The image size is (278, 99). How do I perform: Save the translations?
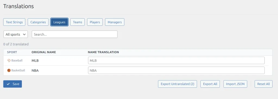(x=12, y=84)
